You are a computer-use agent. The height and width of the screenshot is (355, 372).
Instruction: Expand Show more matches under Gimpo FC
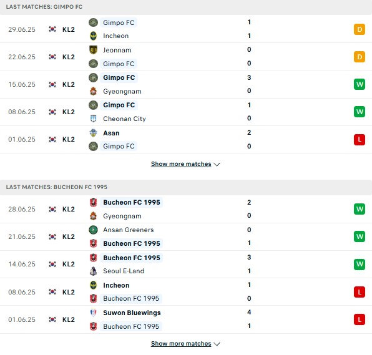click(181, 164)
